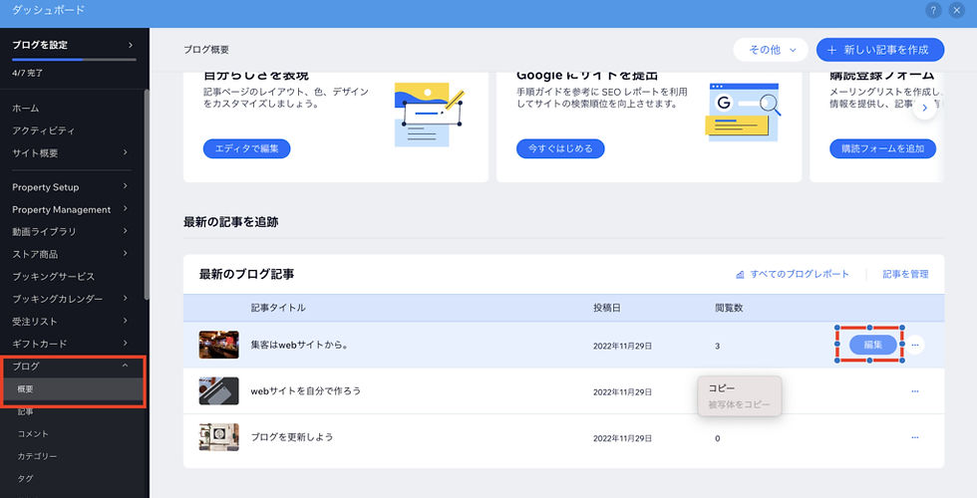977x498 pixels.
Task: Click the 記事タイトル column header
Action: 278,308
